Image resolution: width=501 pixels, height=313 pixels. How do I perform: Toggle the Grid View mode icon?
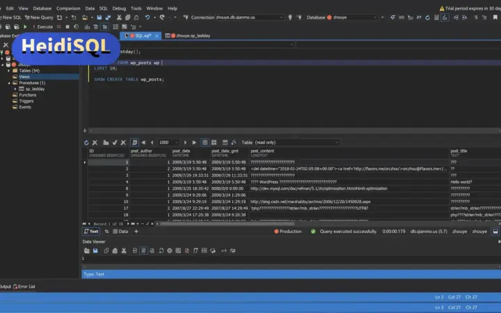tap(205, 143)
